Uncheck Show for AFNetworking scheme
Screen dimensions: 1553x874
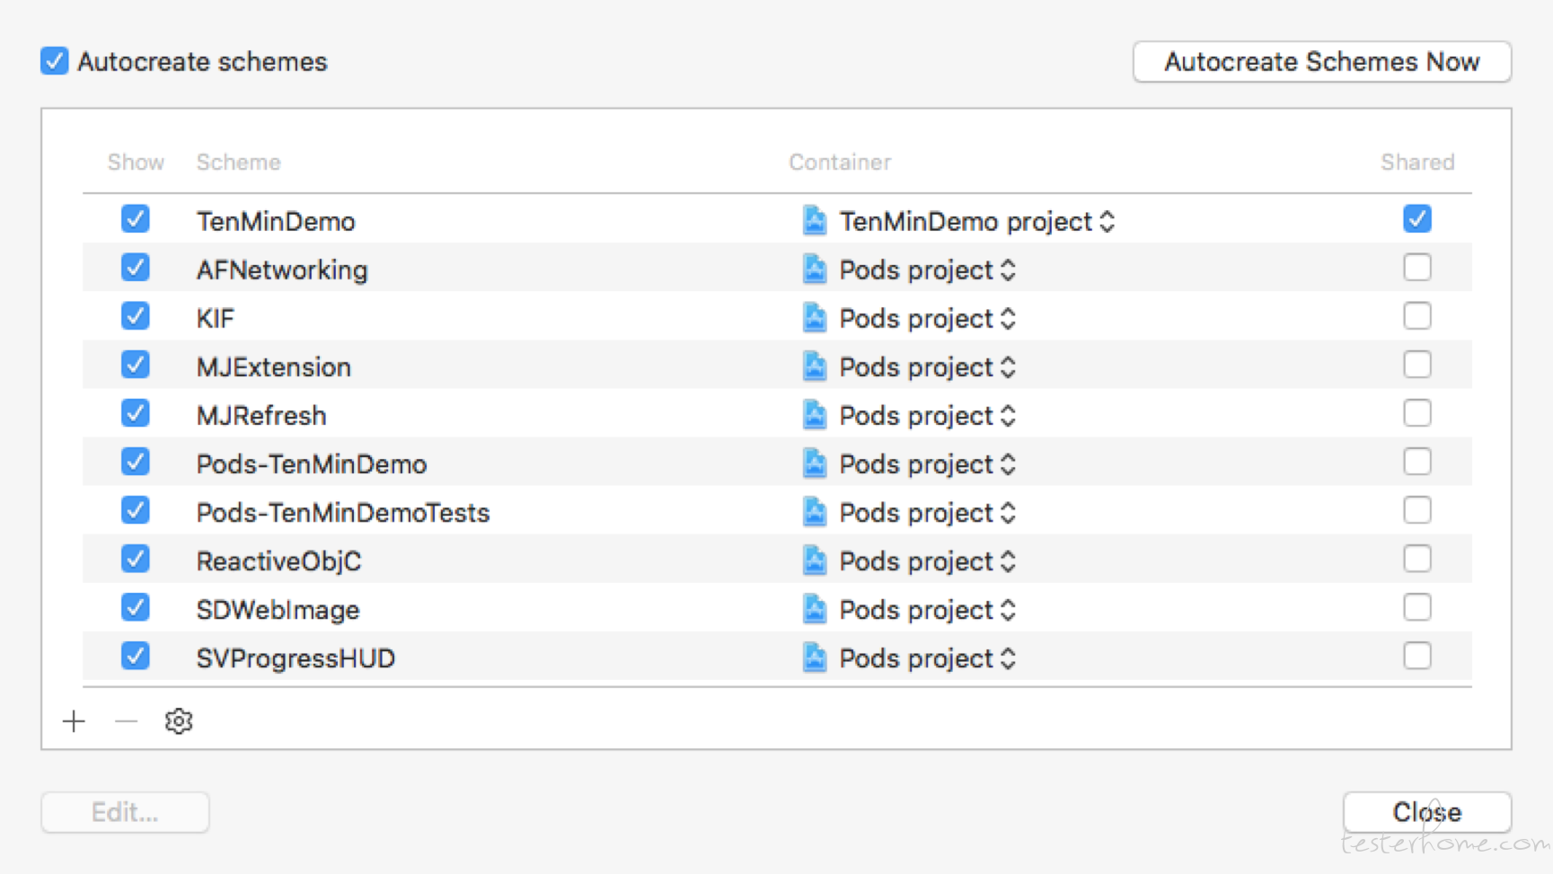pyautogui.click(x=136, y=268)
